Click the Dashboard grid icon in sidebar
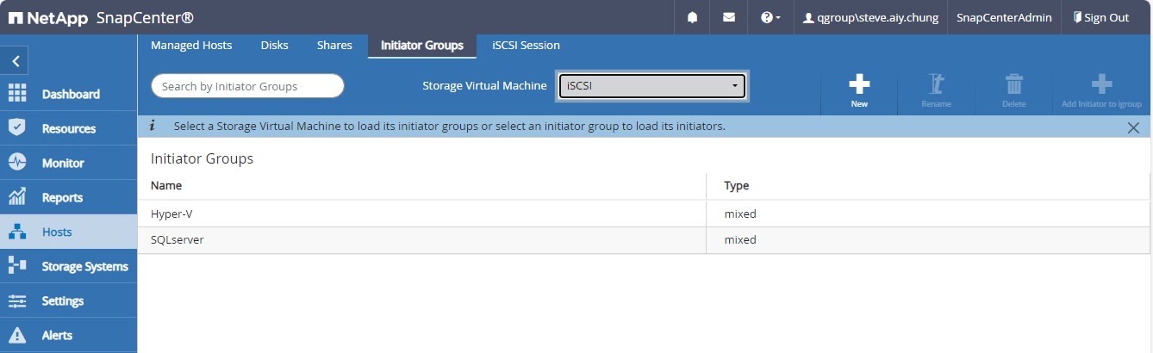Screen dimensions: 1153x353 coord(17,94)
